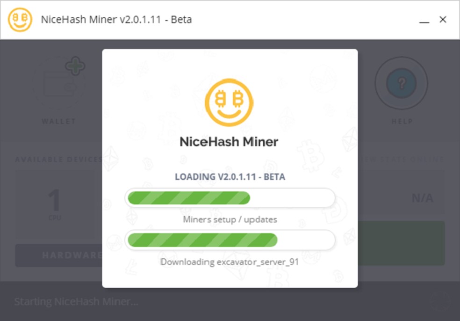Click the 'Miners setup / updates' text
Screen dimensions: 460x321
(x=230, y=219)
